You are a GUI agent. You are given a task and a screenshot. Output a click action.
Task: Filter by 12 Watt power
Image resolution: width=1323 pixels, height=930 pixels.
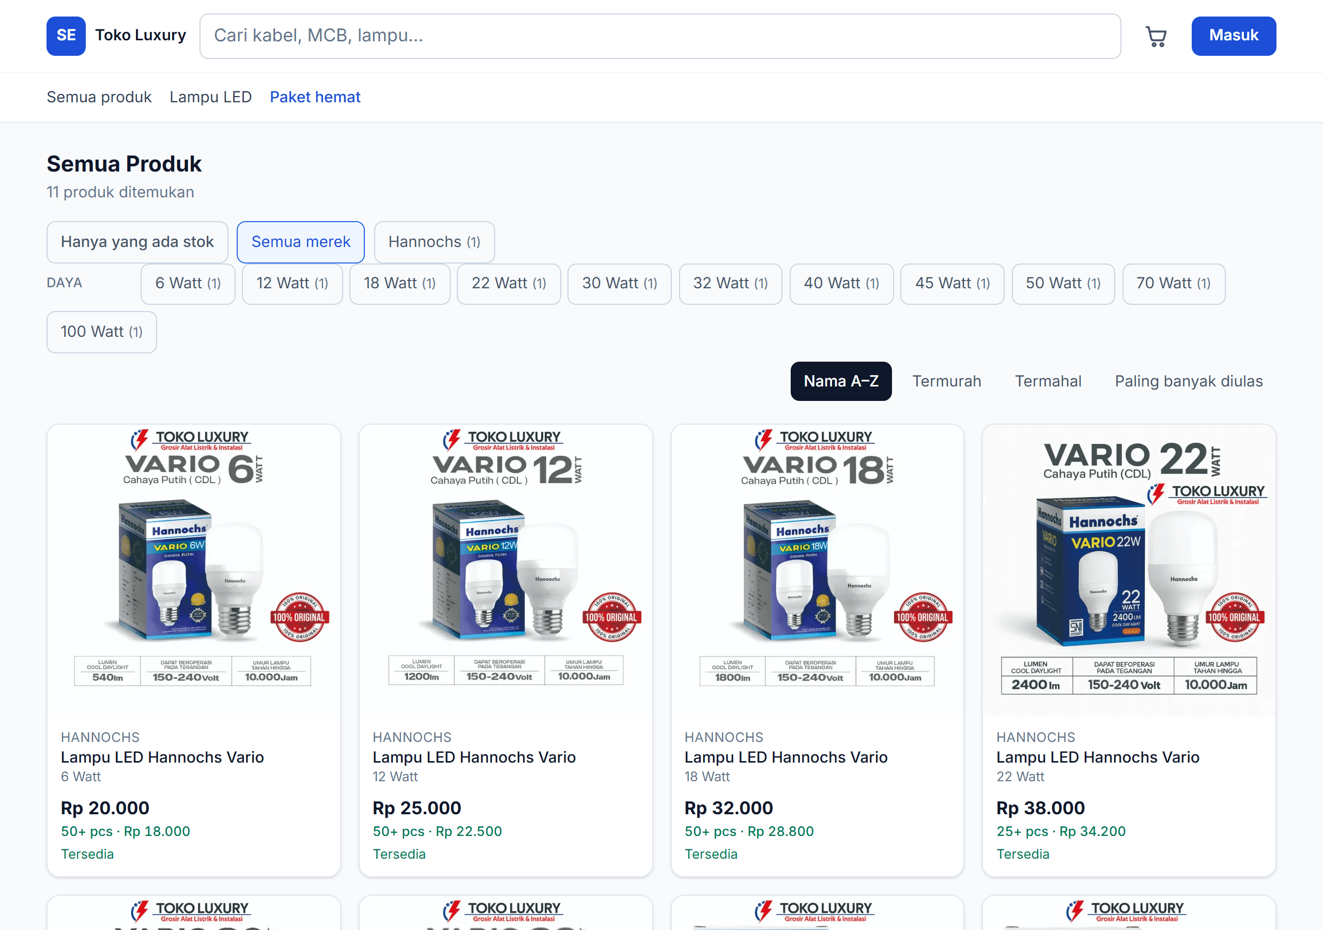pos(292,284)
